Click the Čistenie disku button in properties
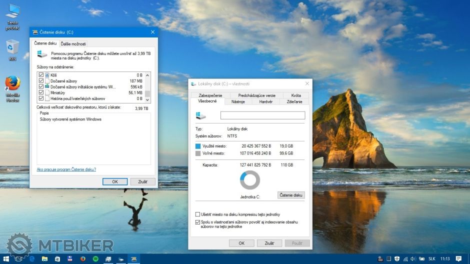 [291, 195]
